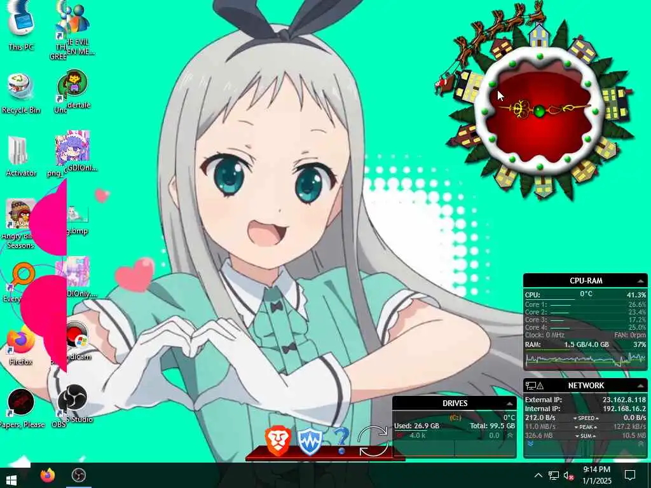Screen dimensions: 651x488
Task: Click the CPU-RAM usage history graph
Action: click(x=586, y=360)
